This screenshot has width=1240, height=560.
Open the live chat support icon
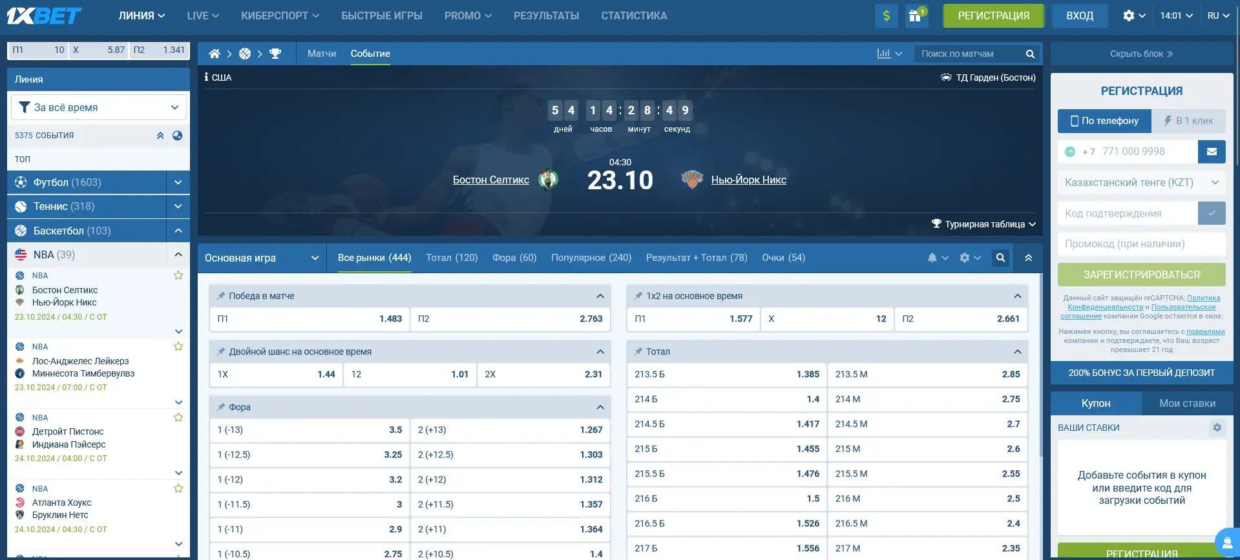pyautogui.click(x=1227, y=541)
